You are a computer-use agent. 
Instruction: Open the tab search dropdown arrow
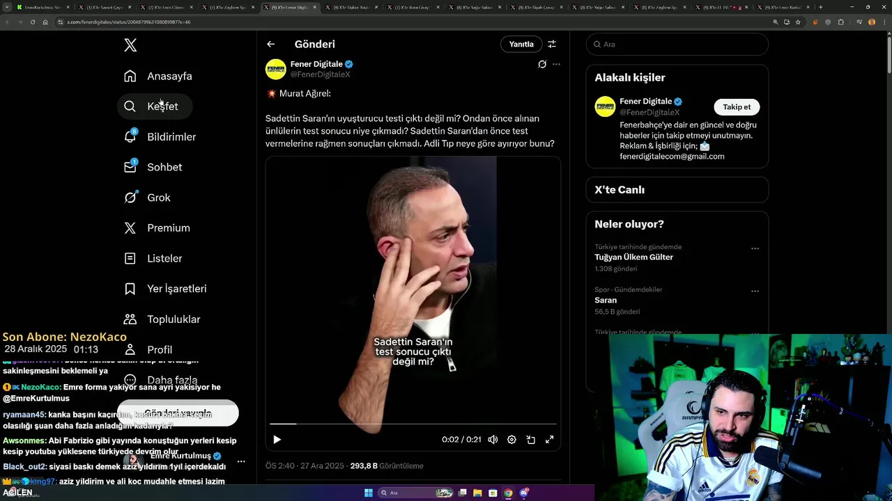6,7
